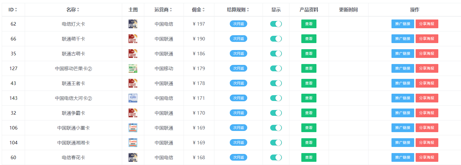Open thumbnail image for 中国移动芒果卡②
The image size is (461, 165).
coord(133,68)
